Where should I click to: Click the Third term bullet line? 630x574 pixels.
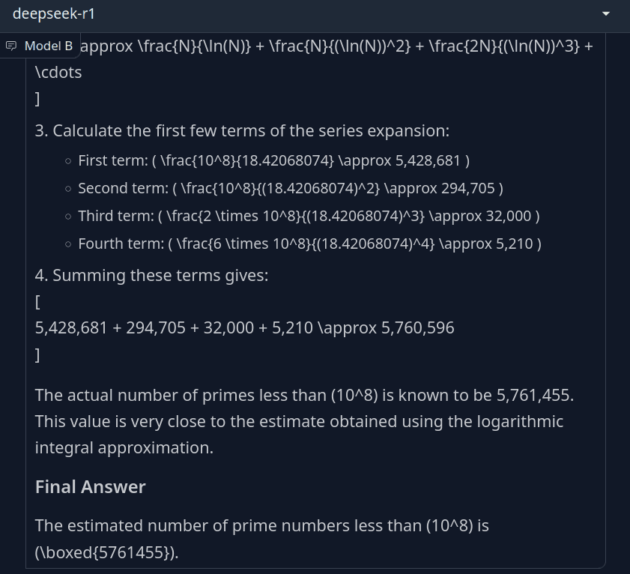[309, 216]
